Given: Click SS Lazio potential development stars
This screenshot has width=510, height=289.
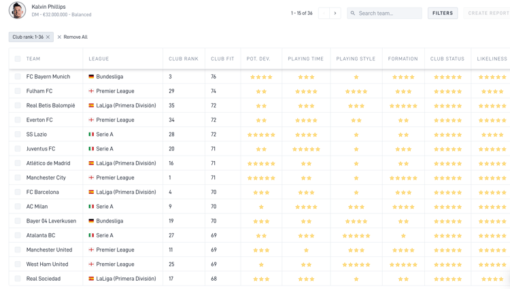Looking at the screenshot, I should (261, 135).
